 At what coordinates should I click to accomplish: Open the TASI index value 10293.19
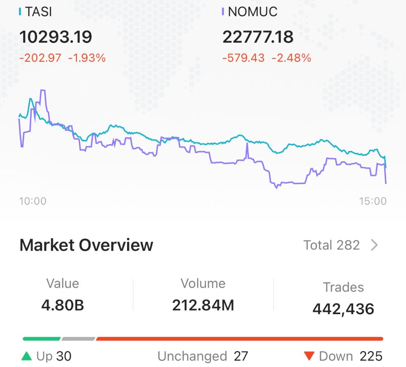[56, 37]
